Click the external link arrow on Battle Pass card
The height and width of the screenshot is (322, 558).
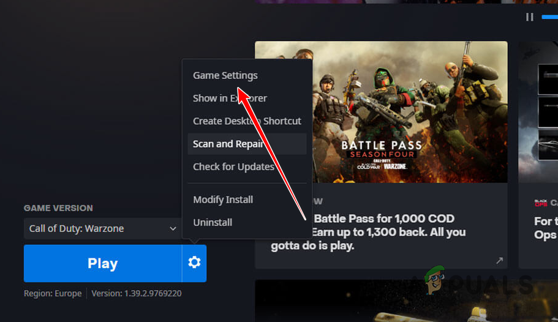click(500, 260)
